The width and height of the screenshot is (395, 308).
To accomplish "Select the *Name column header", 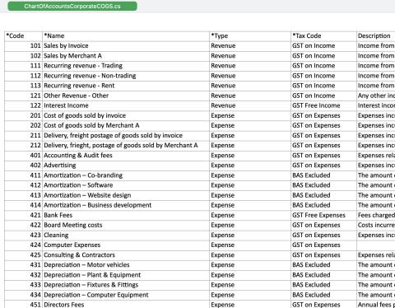I will (126, 36).
